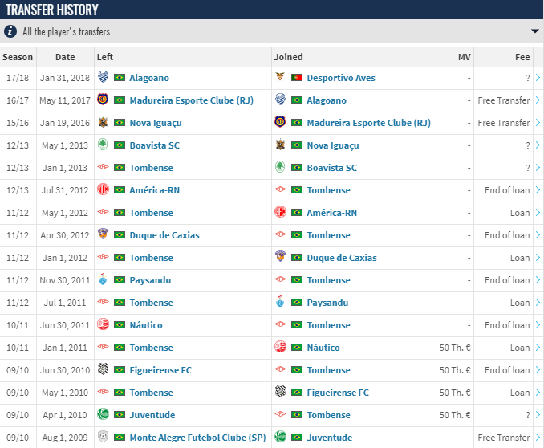
Task: Open Juventude link in Apr 1, 2010 Left column
Action: 152,415
